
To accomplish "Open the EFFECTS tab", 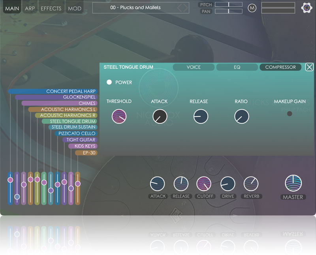I will 51,8.
